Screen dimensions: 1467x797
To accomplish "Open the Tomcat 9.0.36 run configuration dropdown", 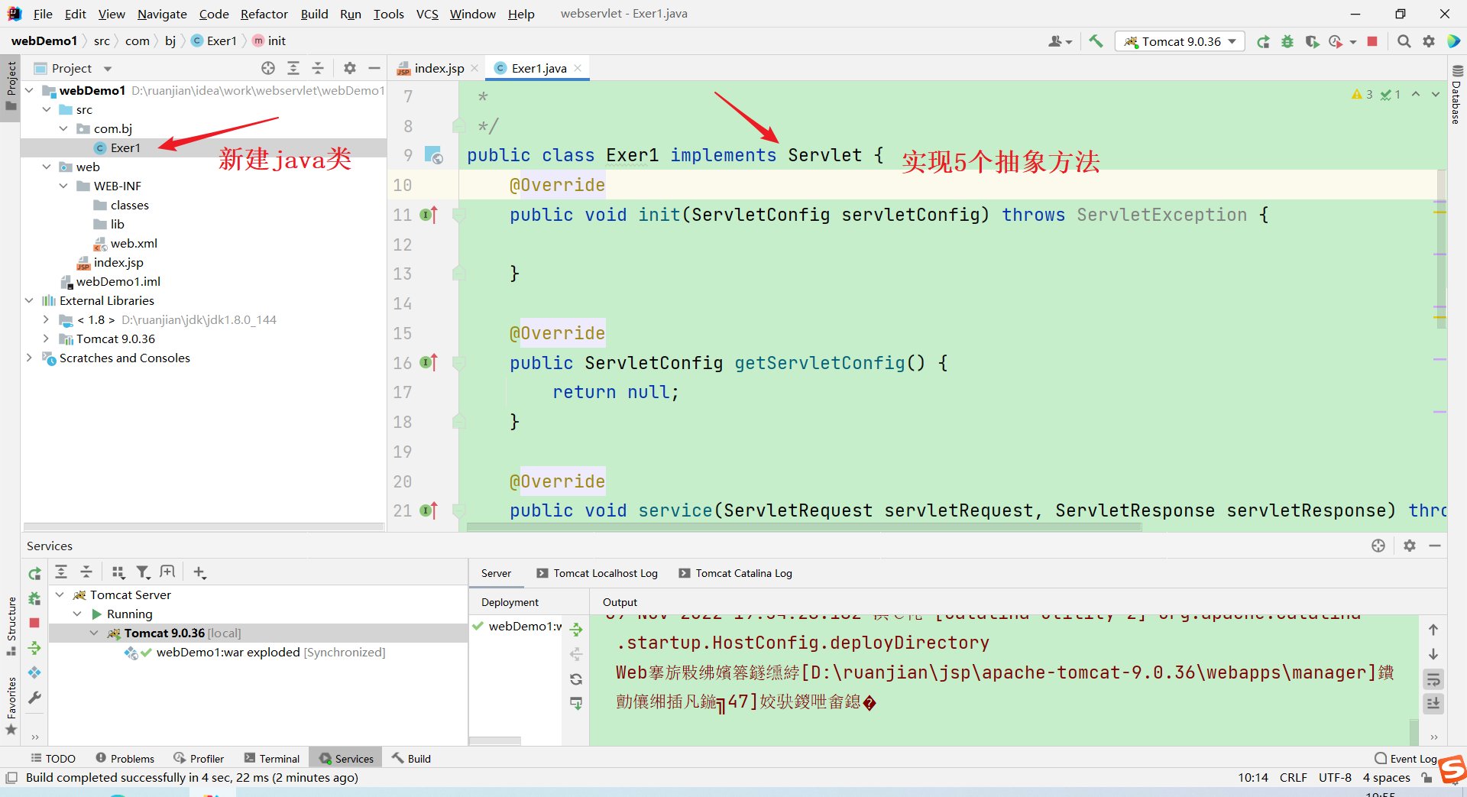I will tap(1180, 41).
